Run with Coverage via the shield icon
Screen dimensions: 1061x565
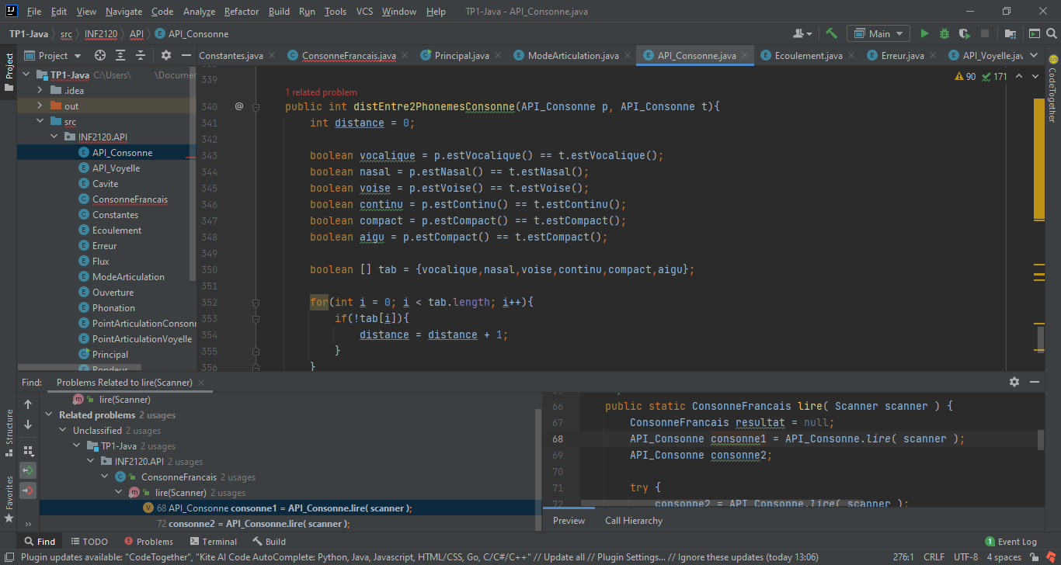(964, 33)
